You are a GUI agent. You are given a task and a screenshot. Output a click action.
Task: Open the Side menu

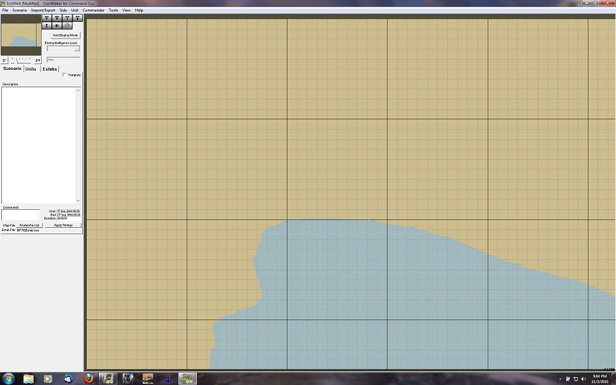click(x=63, y=10)
